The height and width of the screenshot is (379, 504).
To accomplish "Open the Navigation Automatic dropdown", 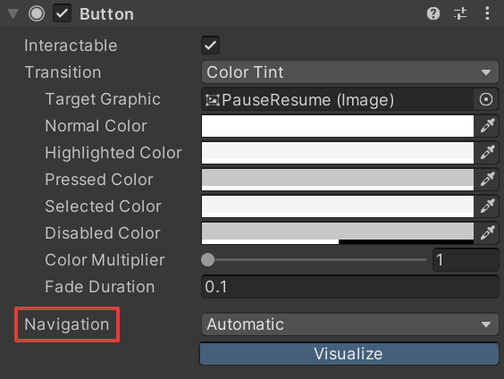I will [x=350, y=324].
